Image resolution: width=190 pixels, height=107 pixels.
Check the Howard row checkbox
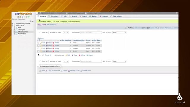point(38,48)
